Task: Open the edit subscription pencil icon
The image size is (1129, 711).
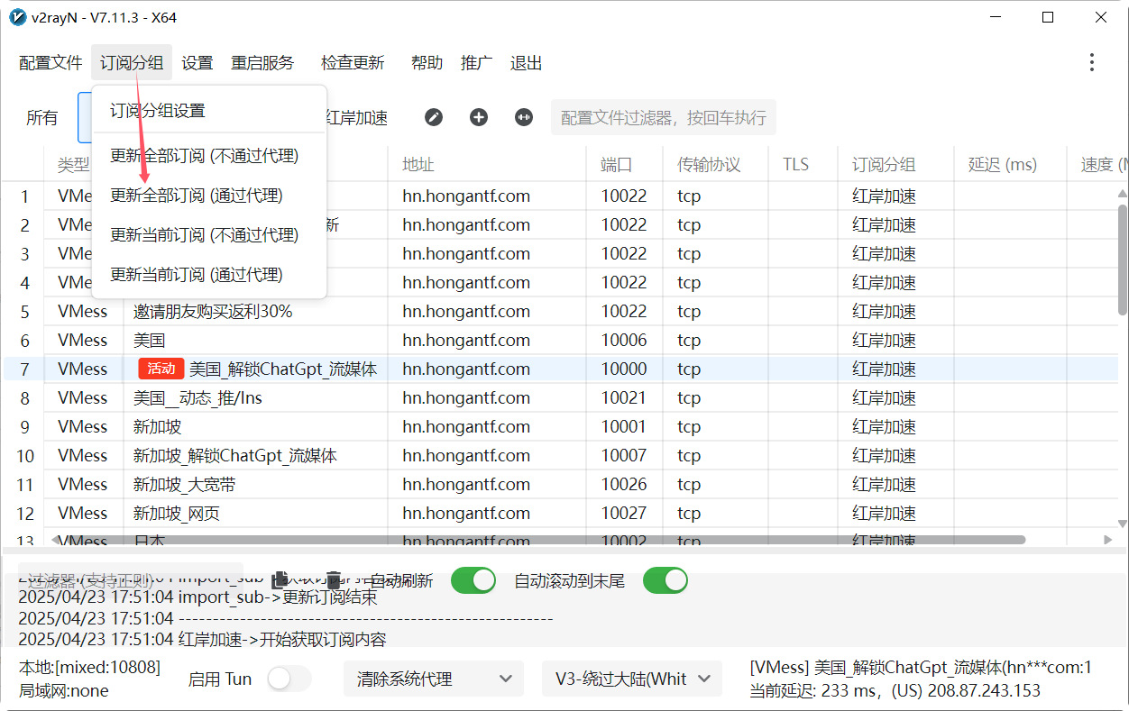Action: pos(434,117)
